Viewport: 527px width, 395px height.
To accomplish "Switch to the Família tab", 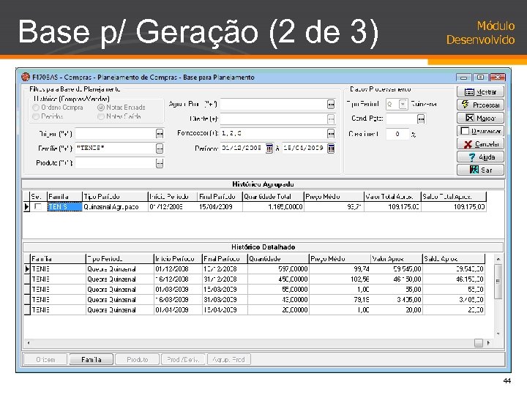I will coord(91,360).
